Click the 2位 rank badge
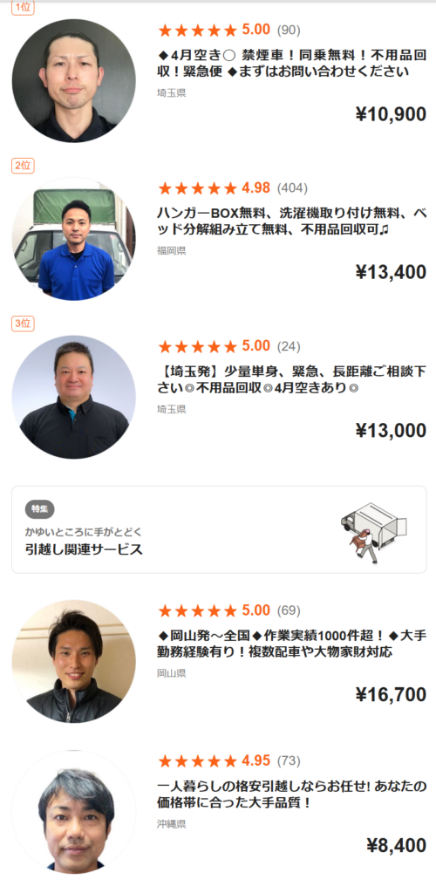436x893 pixels. pyautogui.click(x=23, y=166)
